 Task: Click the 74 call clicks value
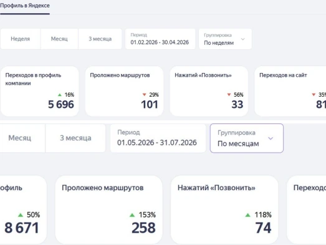click(263, 228)
